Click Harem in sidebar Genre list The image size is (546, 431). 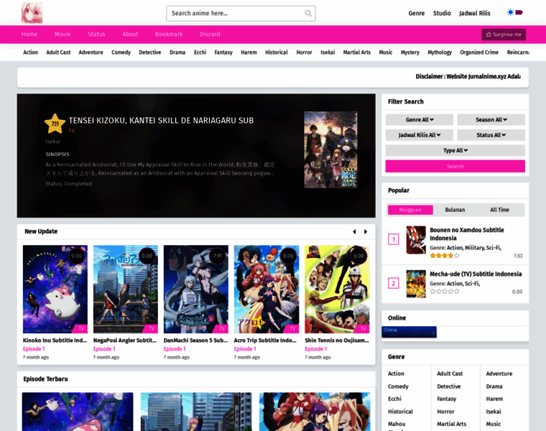tap(494, 399)
